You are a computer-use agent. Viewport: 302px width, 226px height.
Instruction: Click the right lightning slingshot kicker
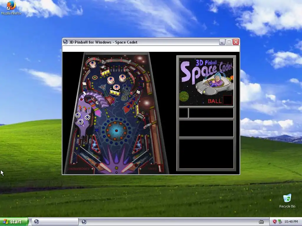137,144
